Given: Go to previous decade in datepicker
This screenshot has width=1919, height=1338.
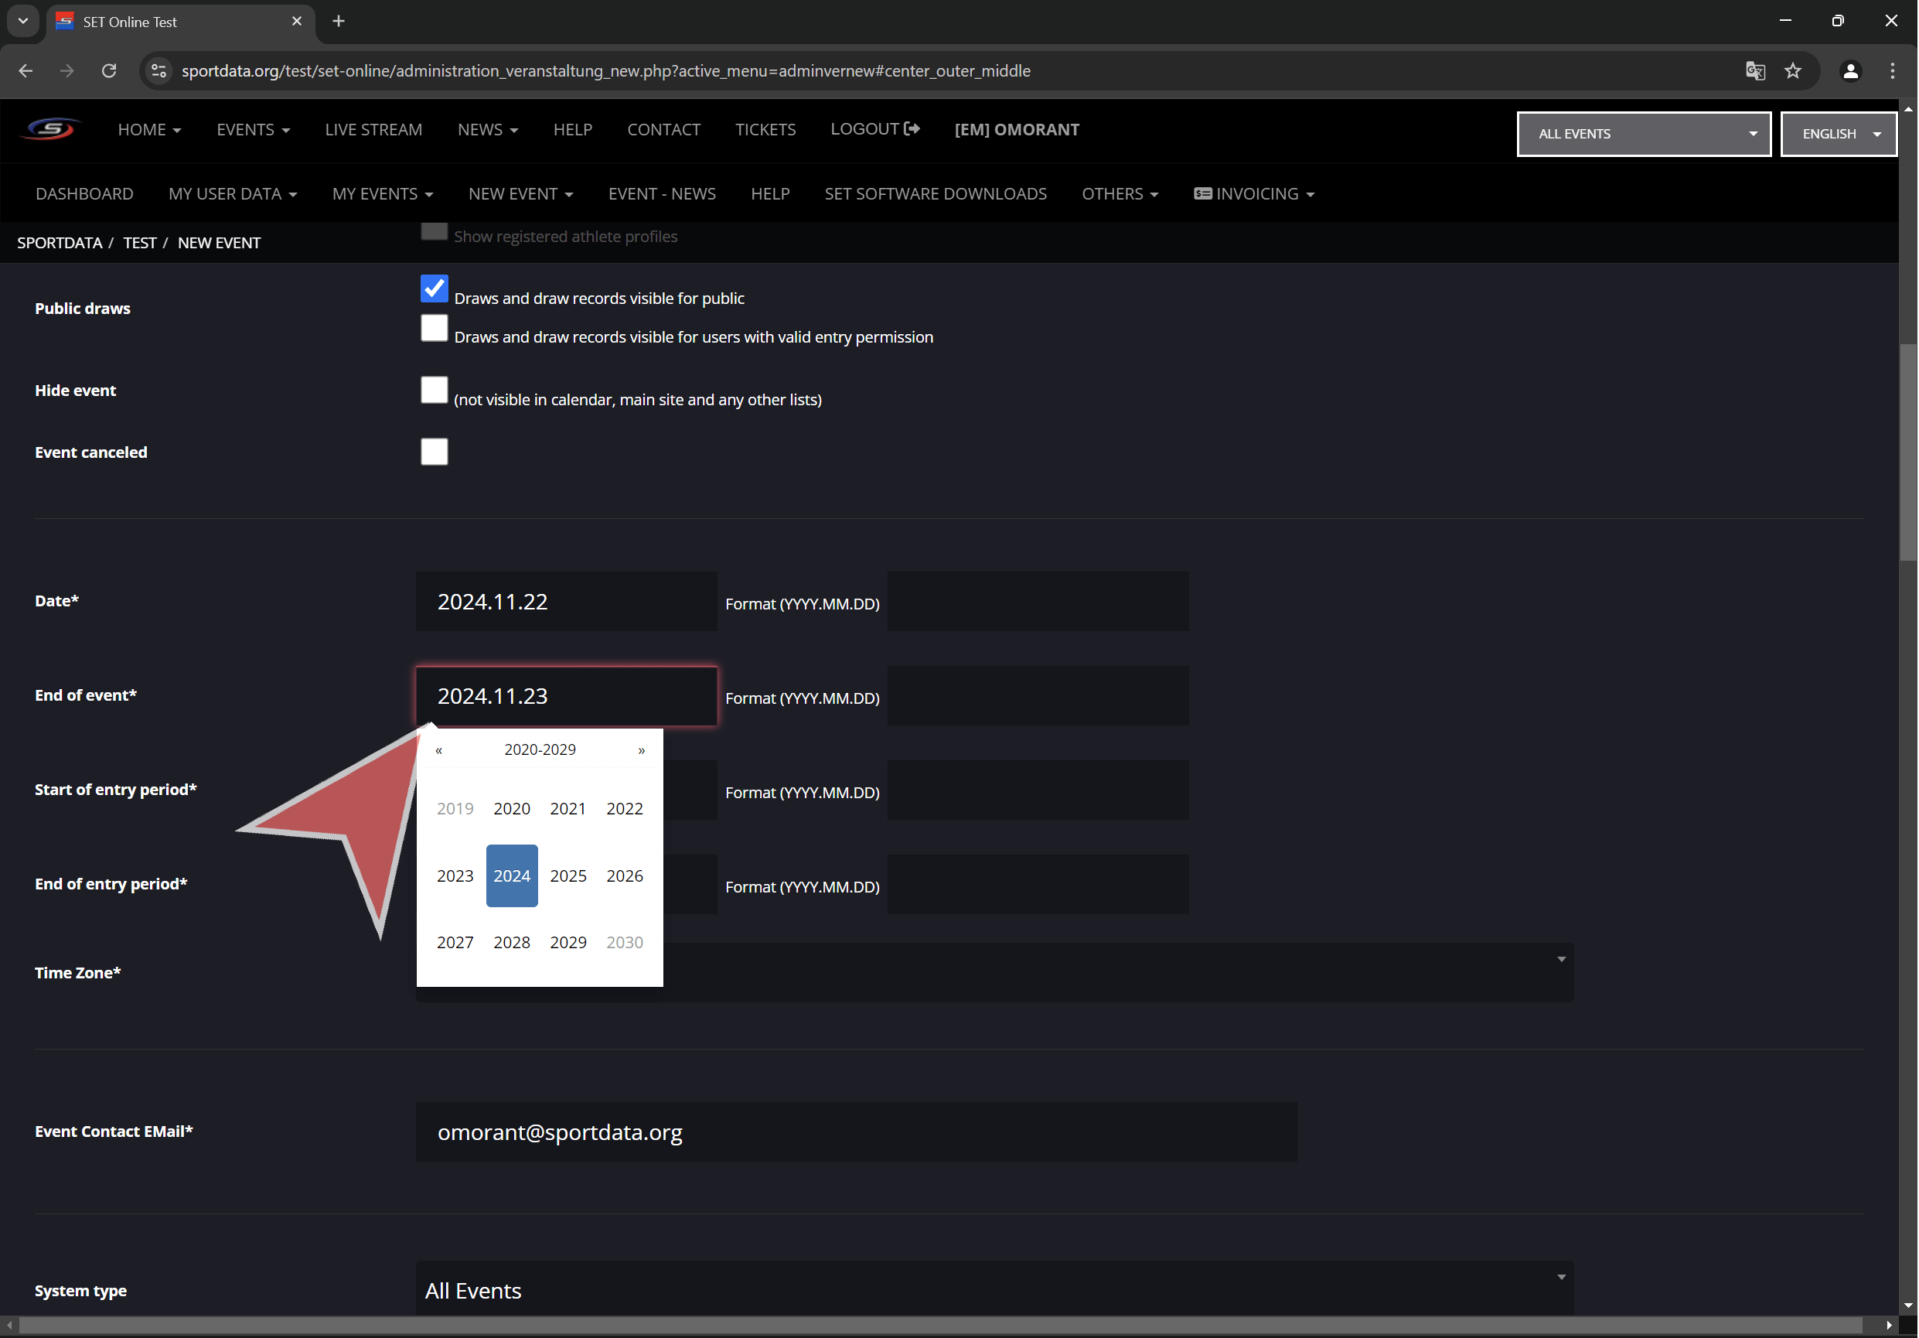Looking at the screenshot, I should pos(439,750).
